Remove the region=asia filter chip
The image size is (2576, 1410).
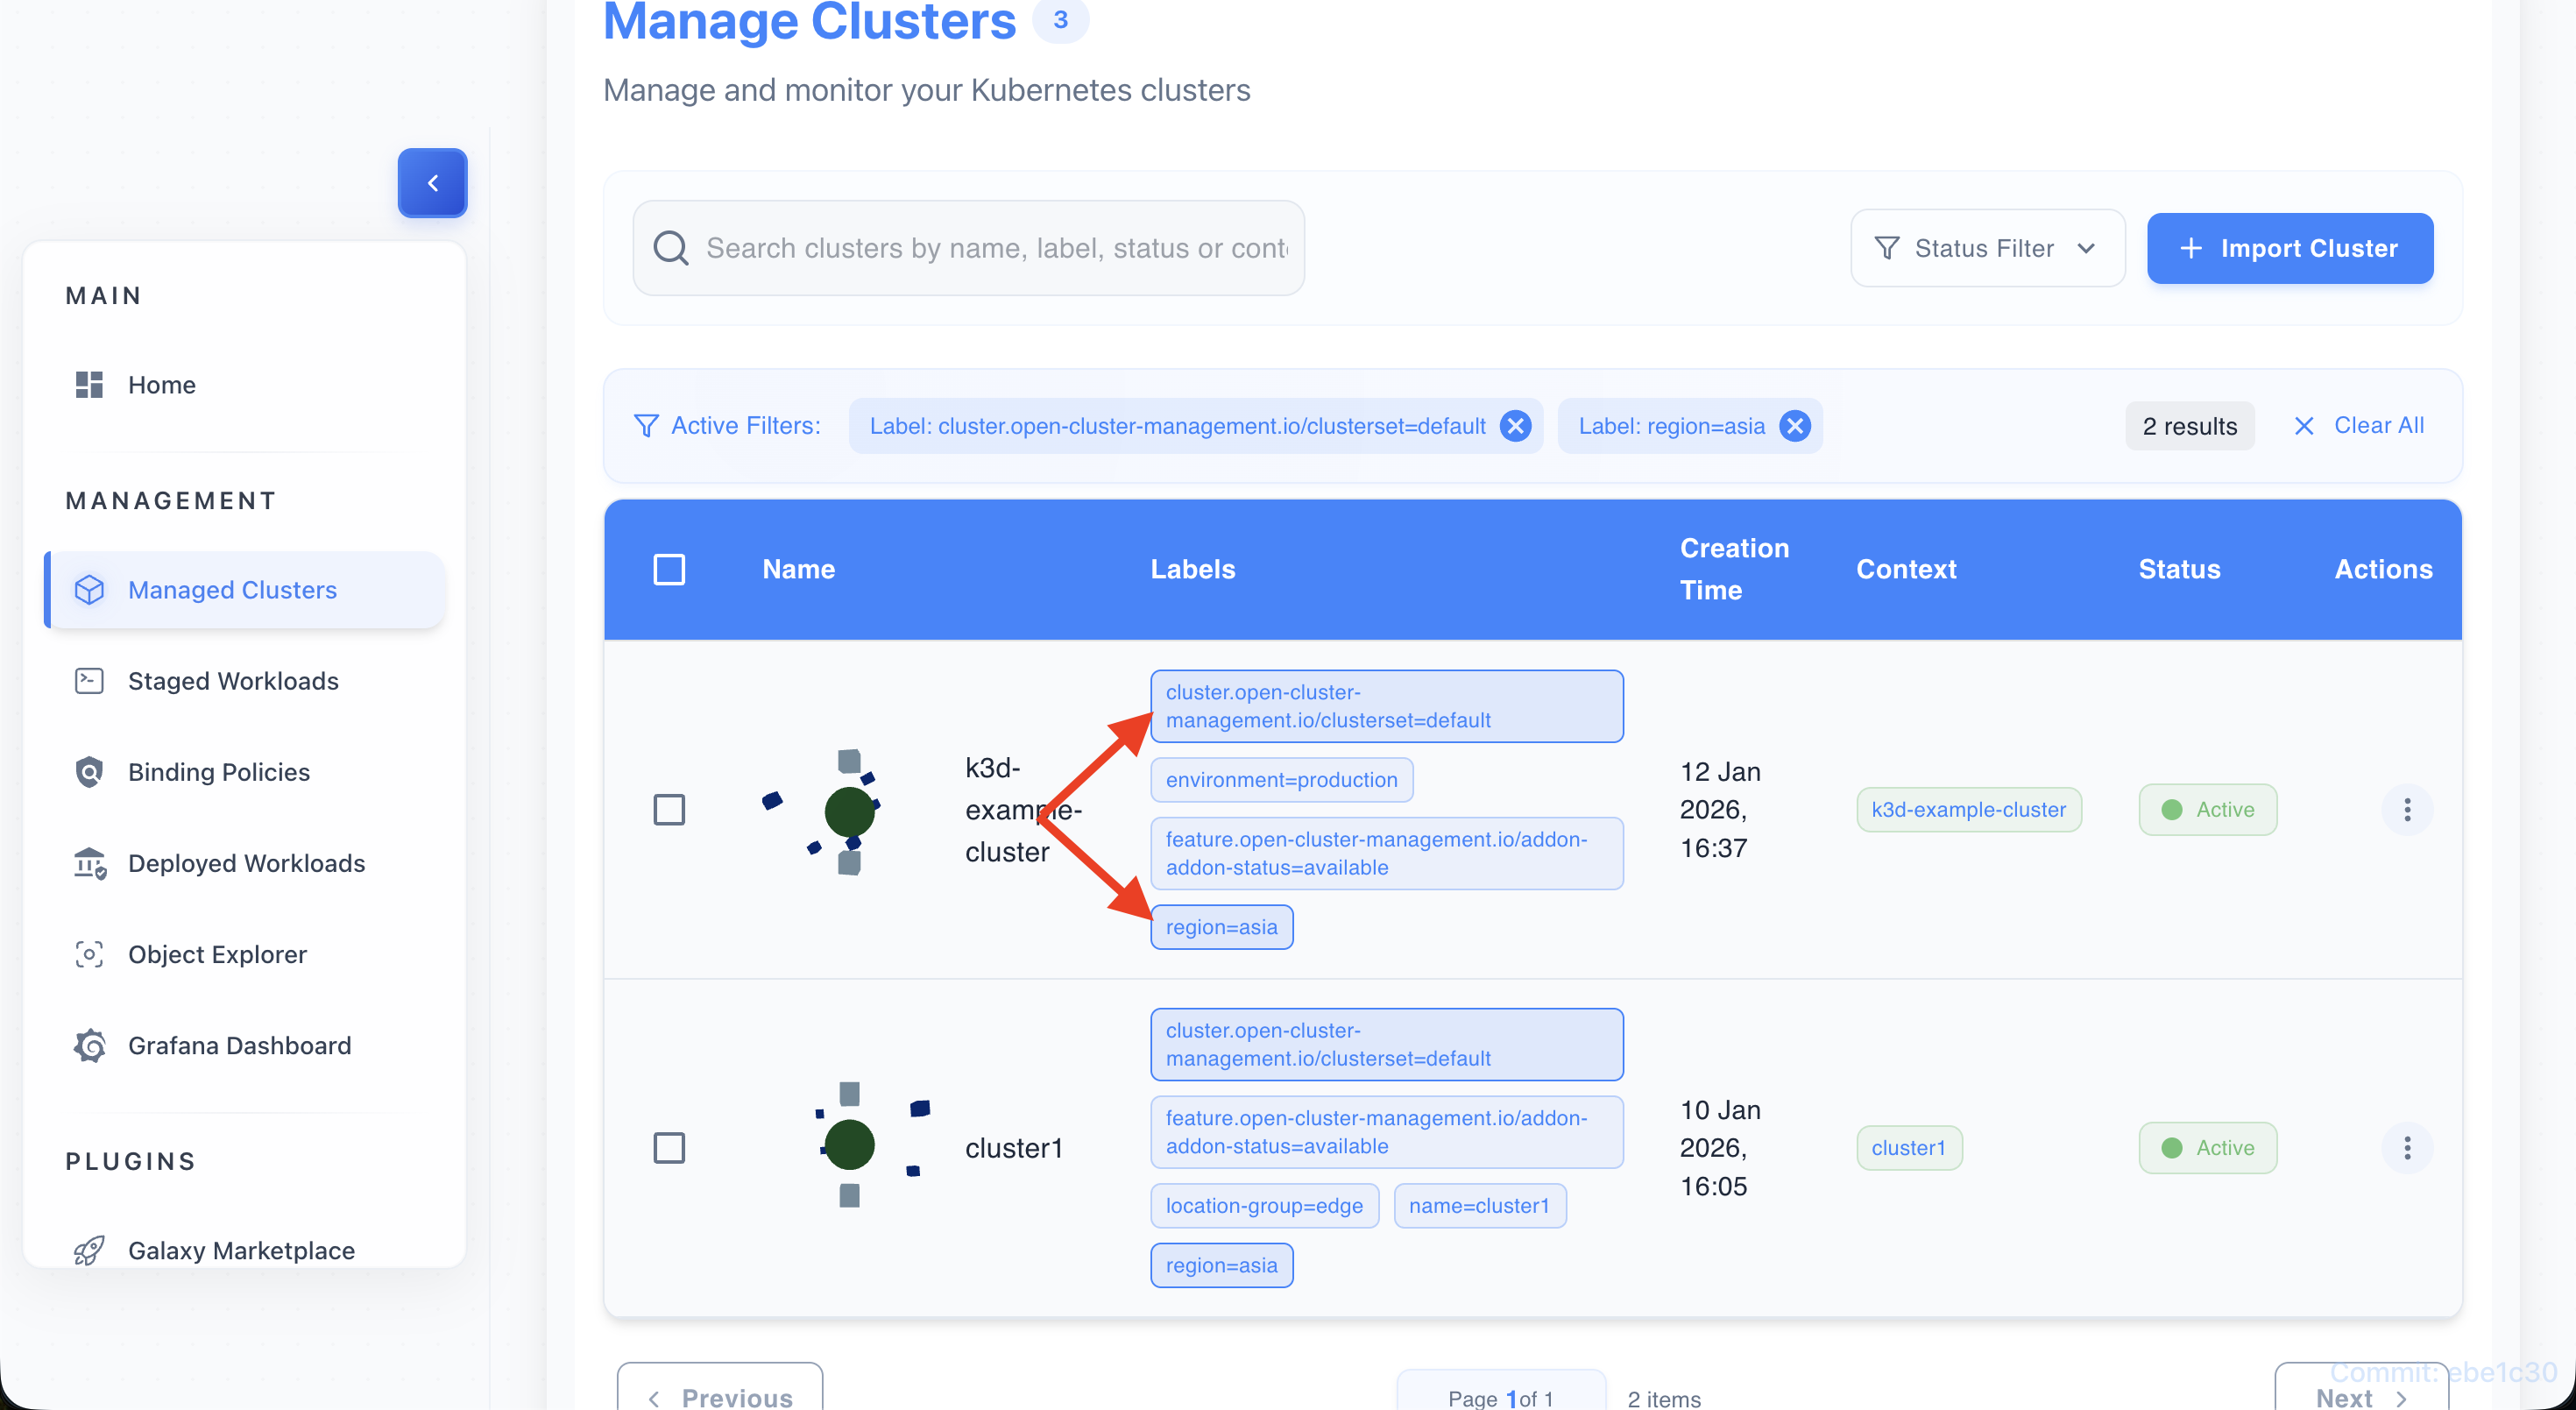pos(1795,426)
